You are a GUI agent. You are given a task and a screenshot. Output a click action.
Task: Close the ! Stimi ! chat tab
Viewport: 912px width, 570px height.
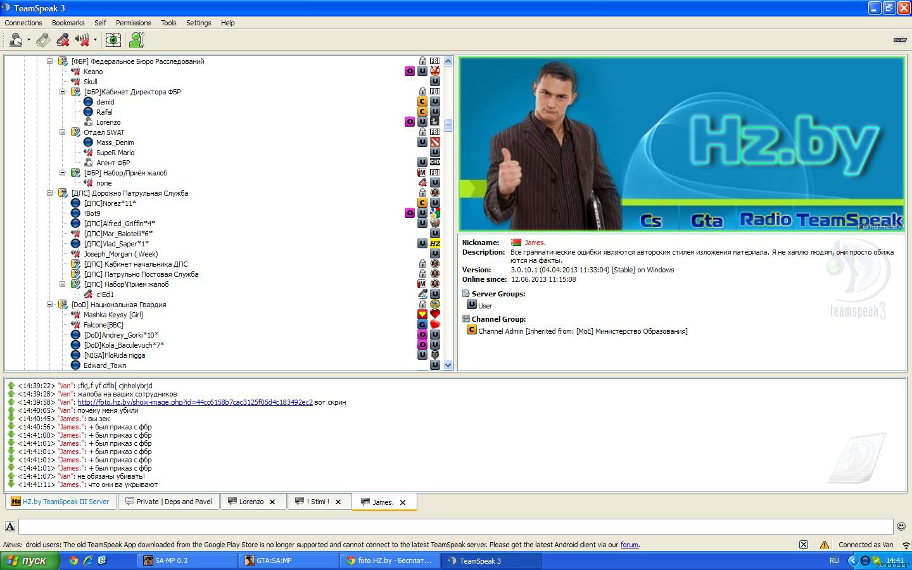(x=338, y=502)
